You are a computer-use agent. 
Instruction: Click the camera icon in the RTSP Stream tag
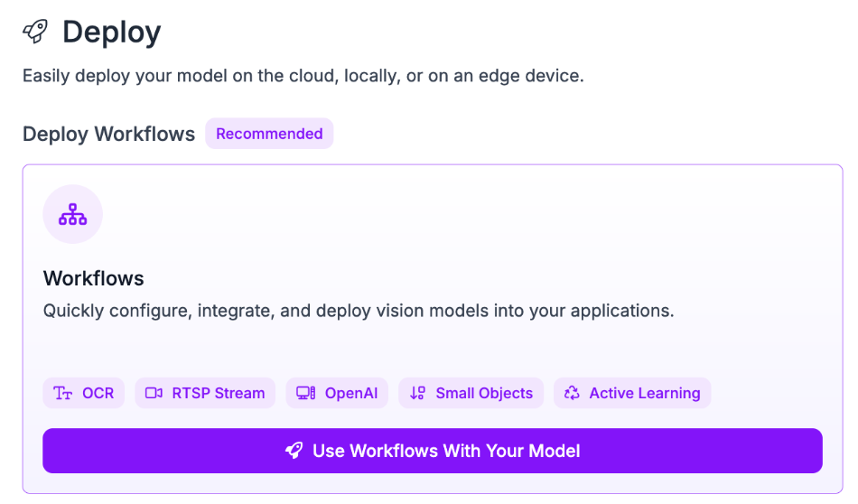pyautogui.click(x=154, y=393)
